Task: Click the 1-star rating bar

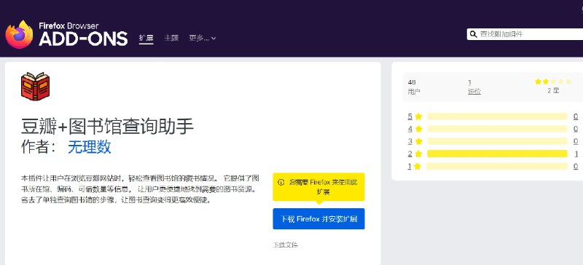Action: 497,166
